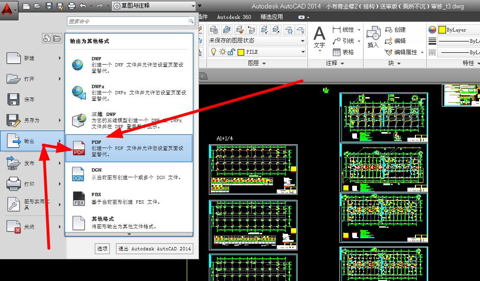Expand the 打开 submenu arrow

[60, 79]
